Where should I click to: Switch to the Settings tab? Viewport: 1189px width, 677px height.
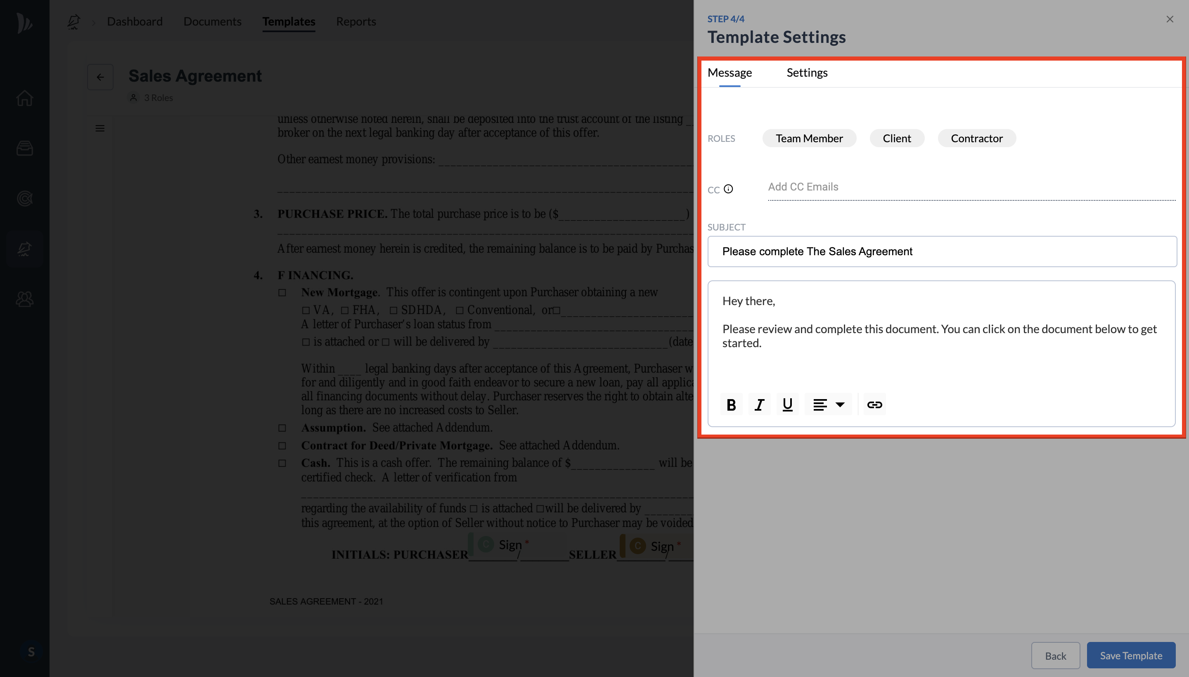pos(807,73)
